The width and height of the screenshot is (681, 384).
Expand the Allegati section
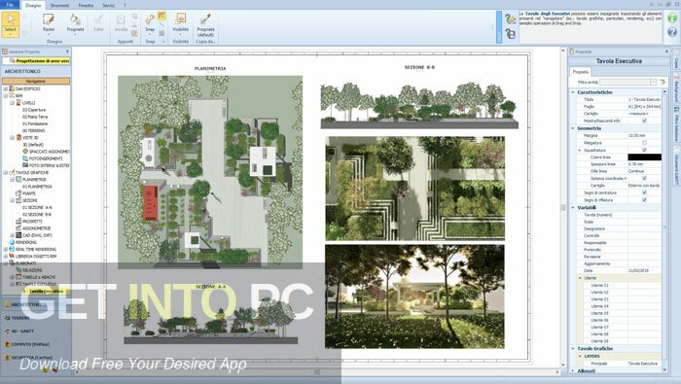(573, 371)
